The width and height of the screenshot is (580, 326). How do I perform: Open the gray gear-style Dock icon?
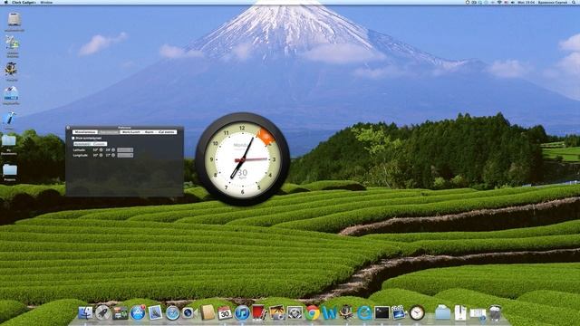tap(295, 313)
